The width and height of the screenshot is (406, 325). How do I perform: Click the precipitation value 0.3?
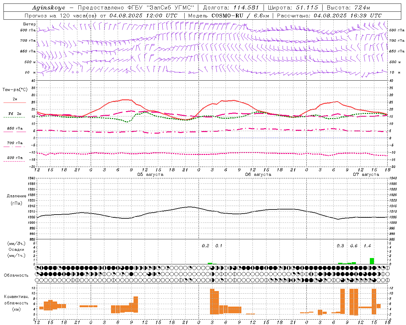click(340, 246)
